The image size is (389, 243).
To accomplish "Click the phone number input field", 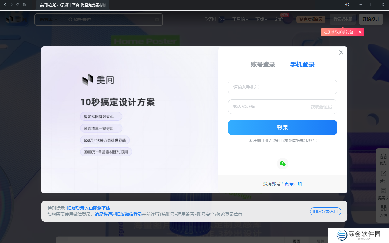I will (x=282, y=87).
